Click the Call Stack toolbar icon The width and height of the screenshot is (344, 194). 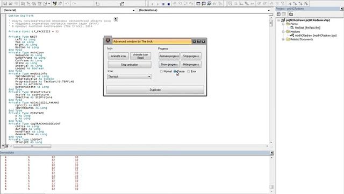[x=220, y=4]
